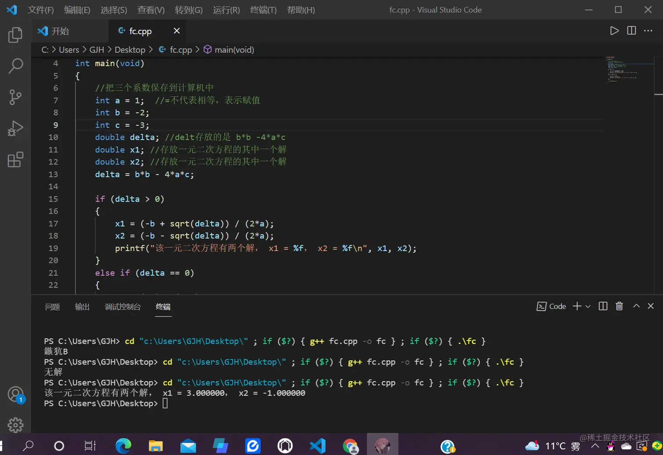Viewport: 663px width, 455px height.
Task: Open the Accounts menu icon
Action: 16,394
